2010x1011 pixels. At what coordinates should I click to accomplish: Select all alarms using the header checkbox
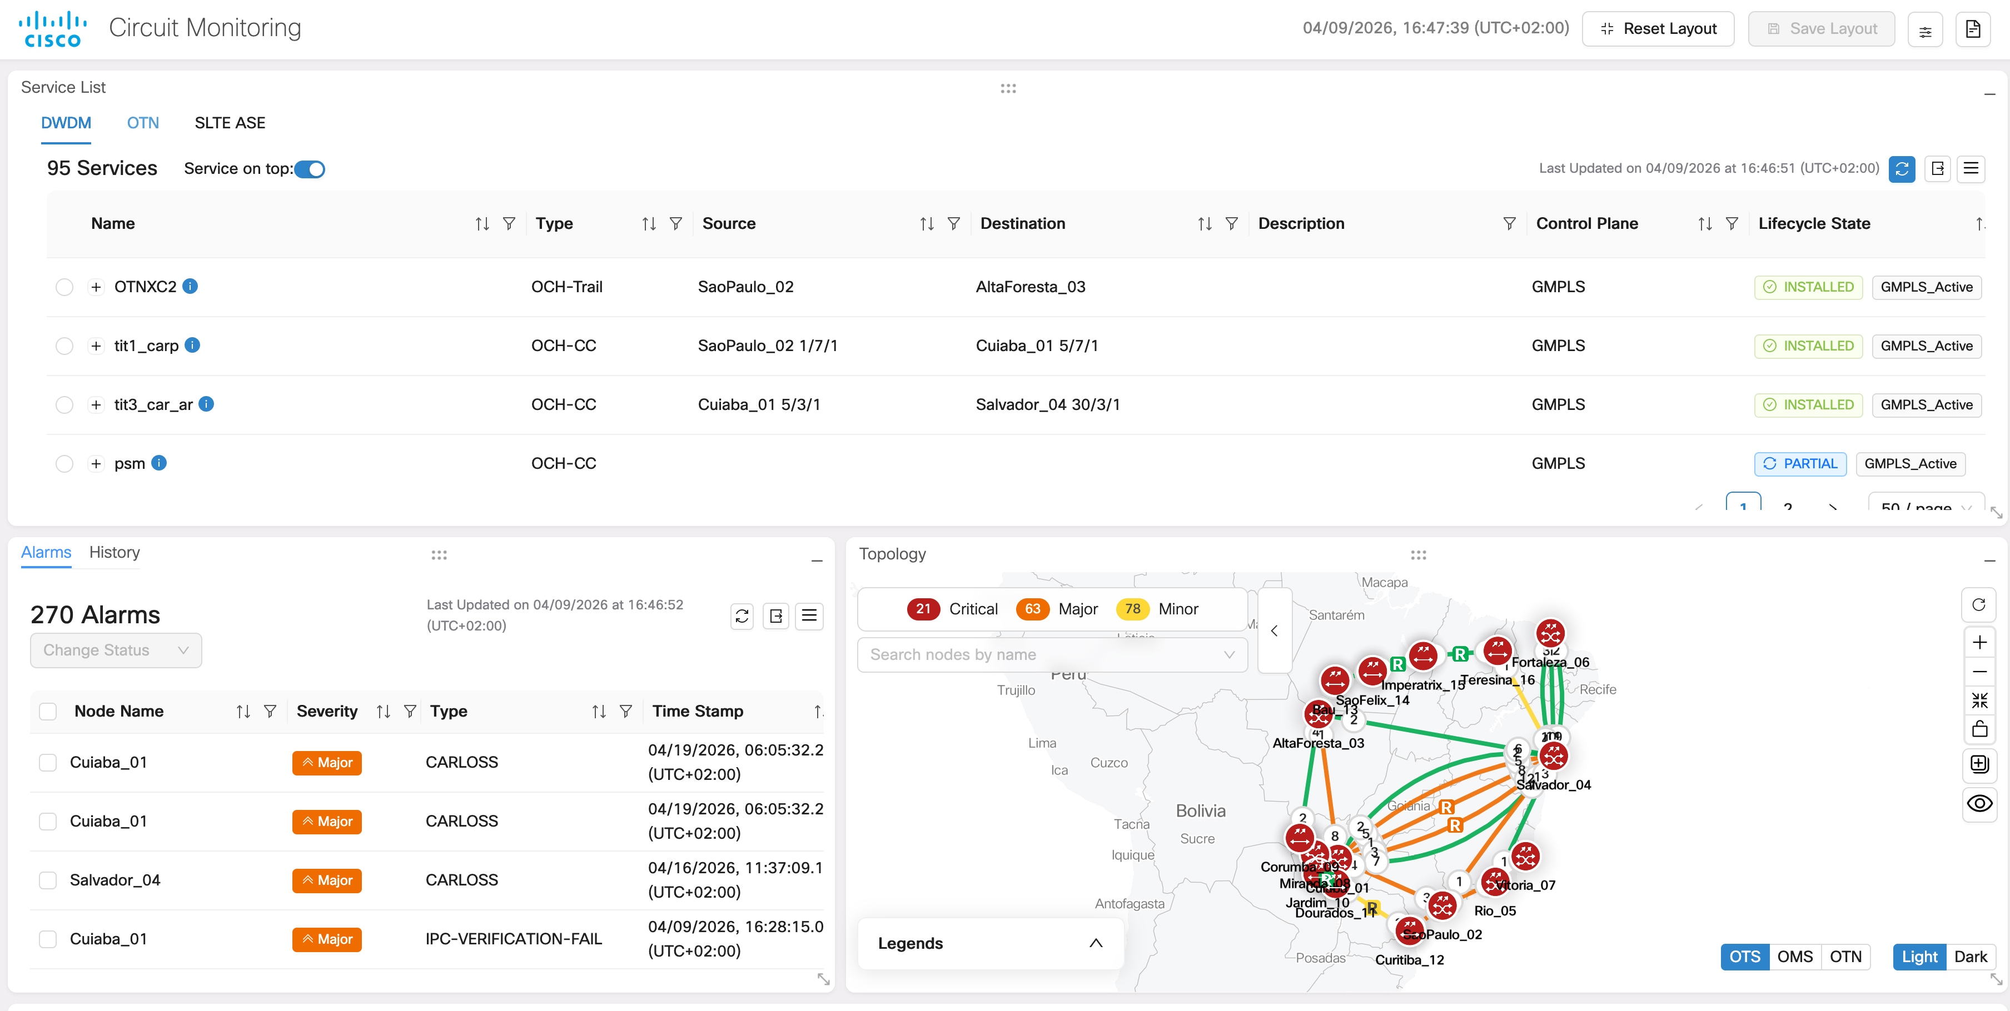[x=48, y=711]
